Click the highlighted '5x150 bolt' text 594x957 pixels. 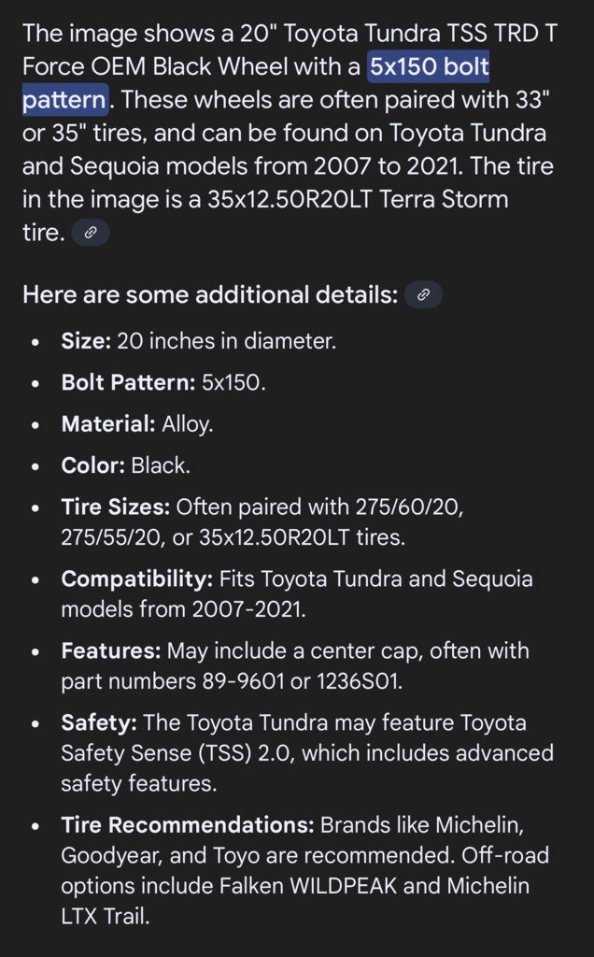[x=429, y=66]
